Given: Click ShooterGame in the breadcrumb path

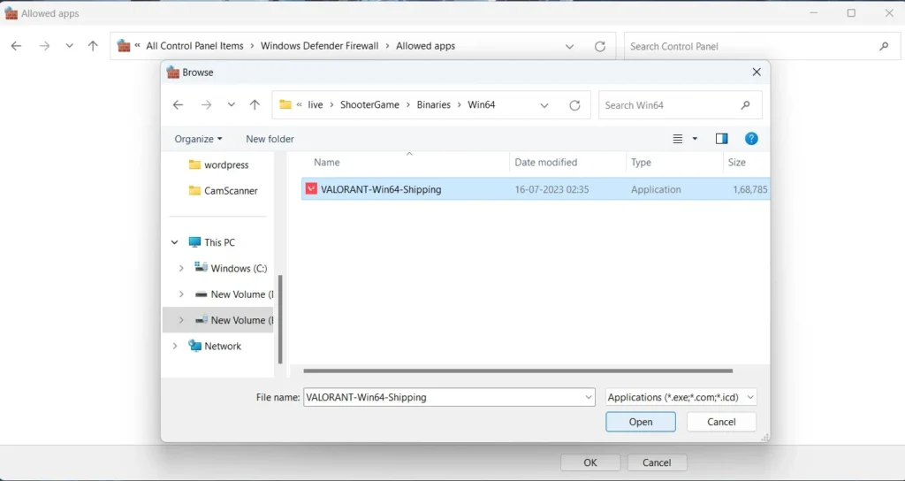Looking at the screenshot, I should click(x=369, y=105).
